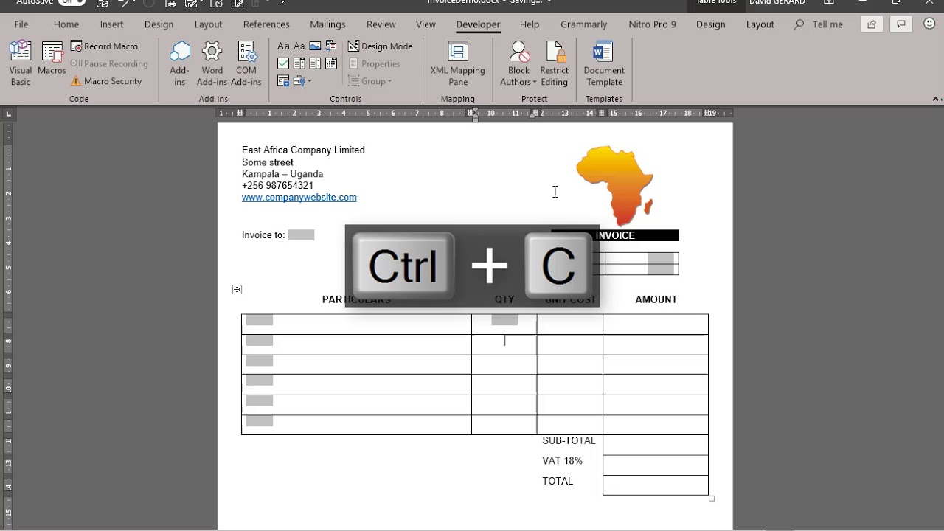Click the SUB-TOTAL amount cell
This screenshot has width=944, height=531.
coord(655,444)
